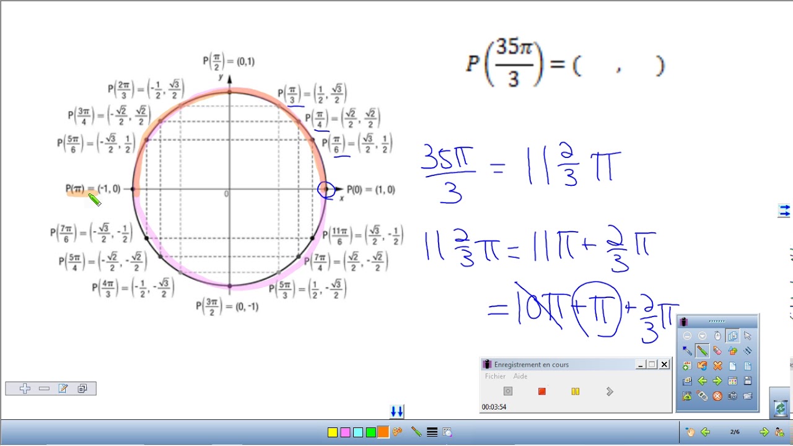
Task: Click the users icon at bottom right
Action: click(x=779, y=432)
